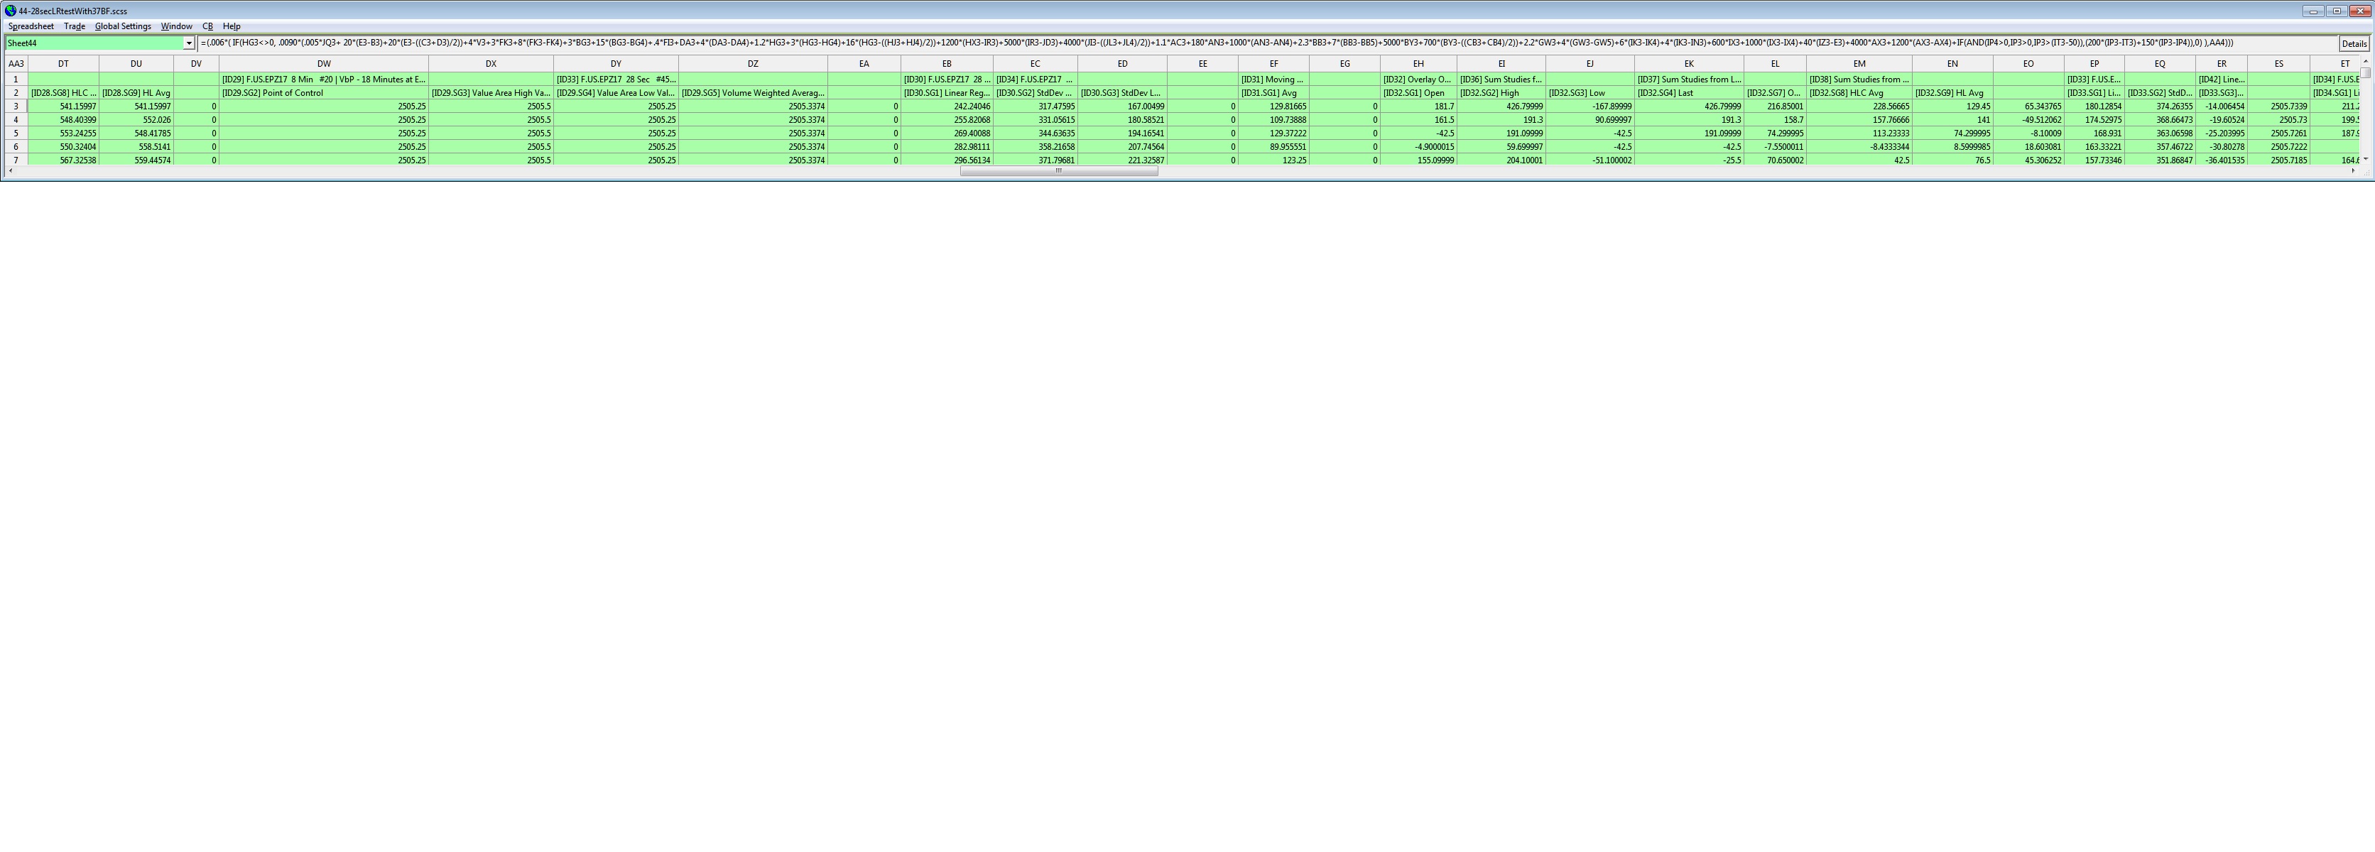Viewport: 2375px width, 852px height.
Task: Select the DW column header
Action: (324, 65)
